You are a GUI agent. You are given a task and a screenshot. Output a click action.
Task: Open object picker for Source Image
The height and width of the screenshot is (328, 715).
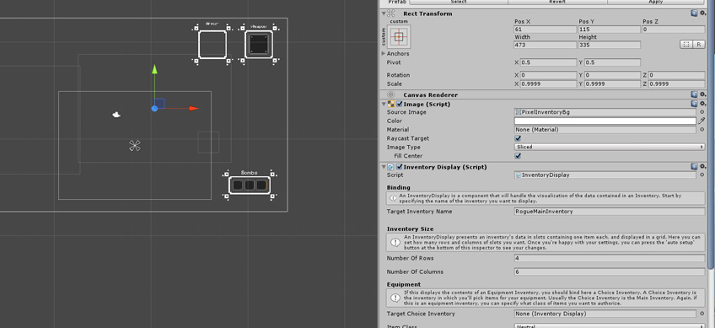click(x=702, y=112)
